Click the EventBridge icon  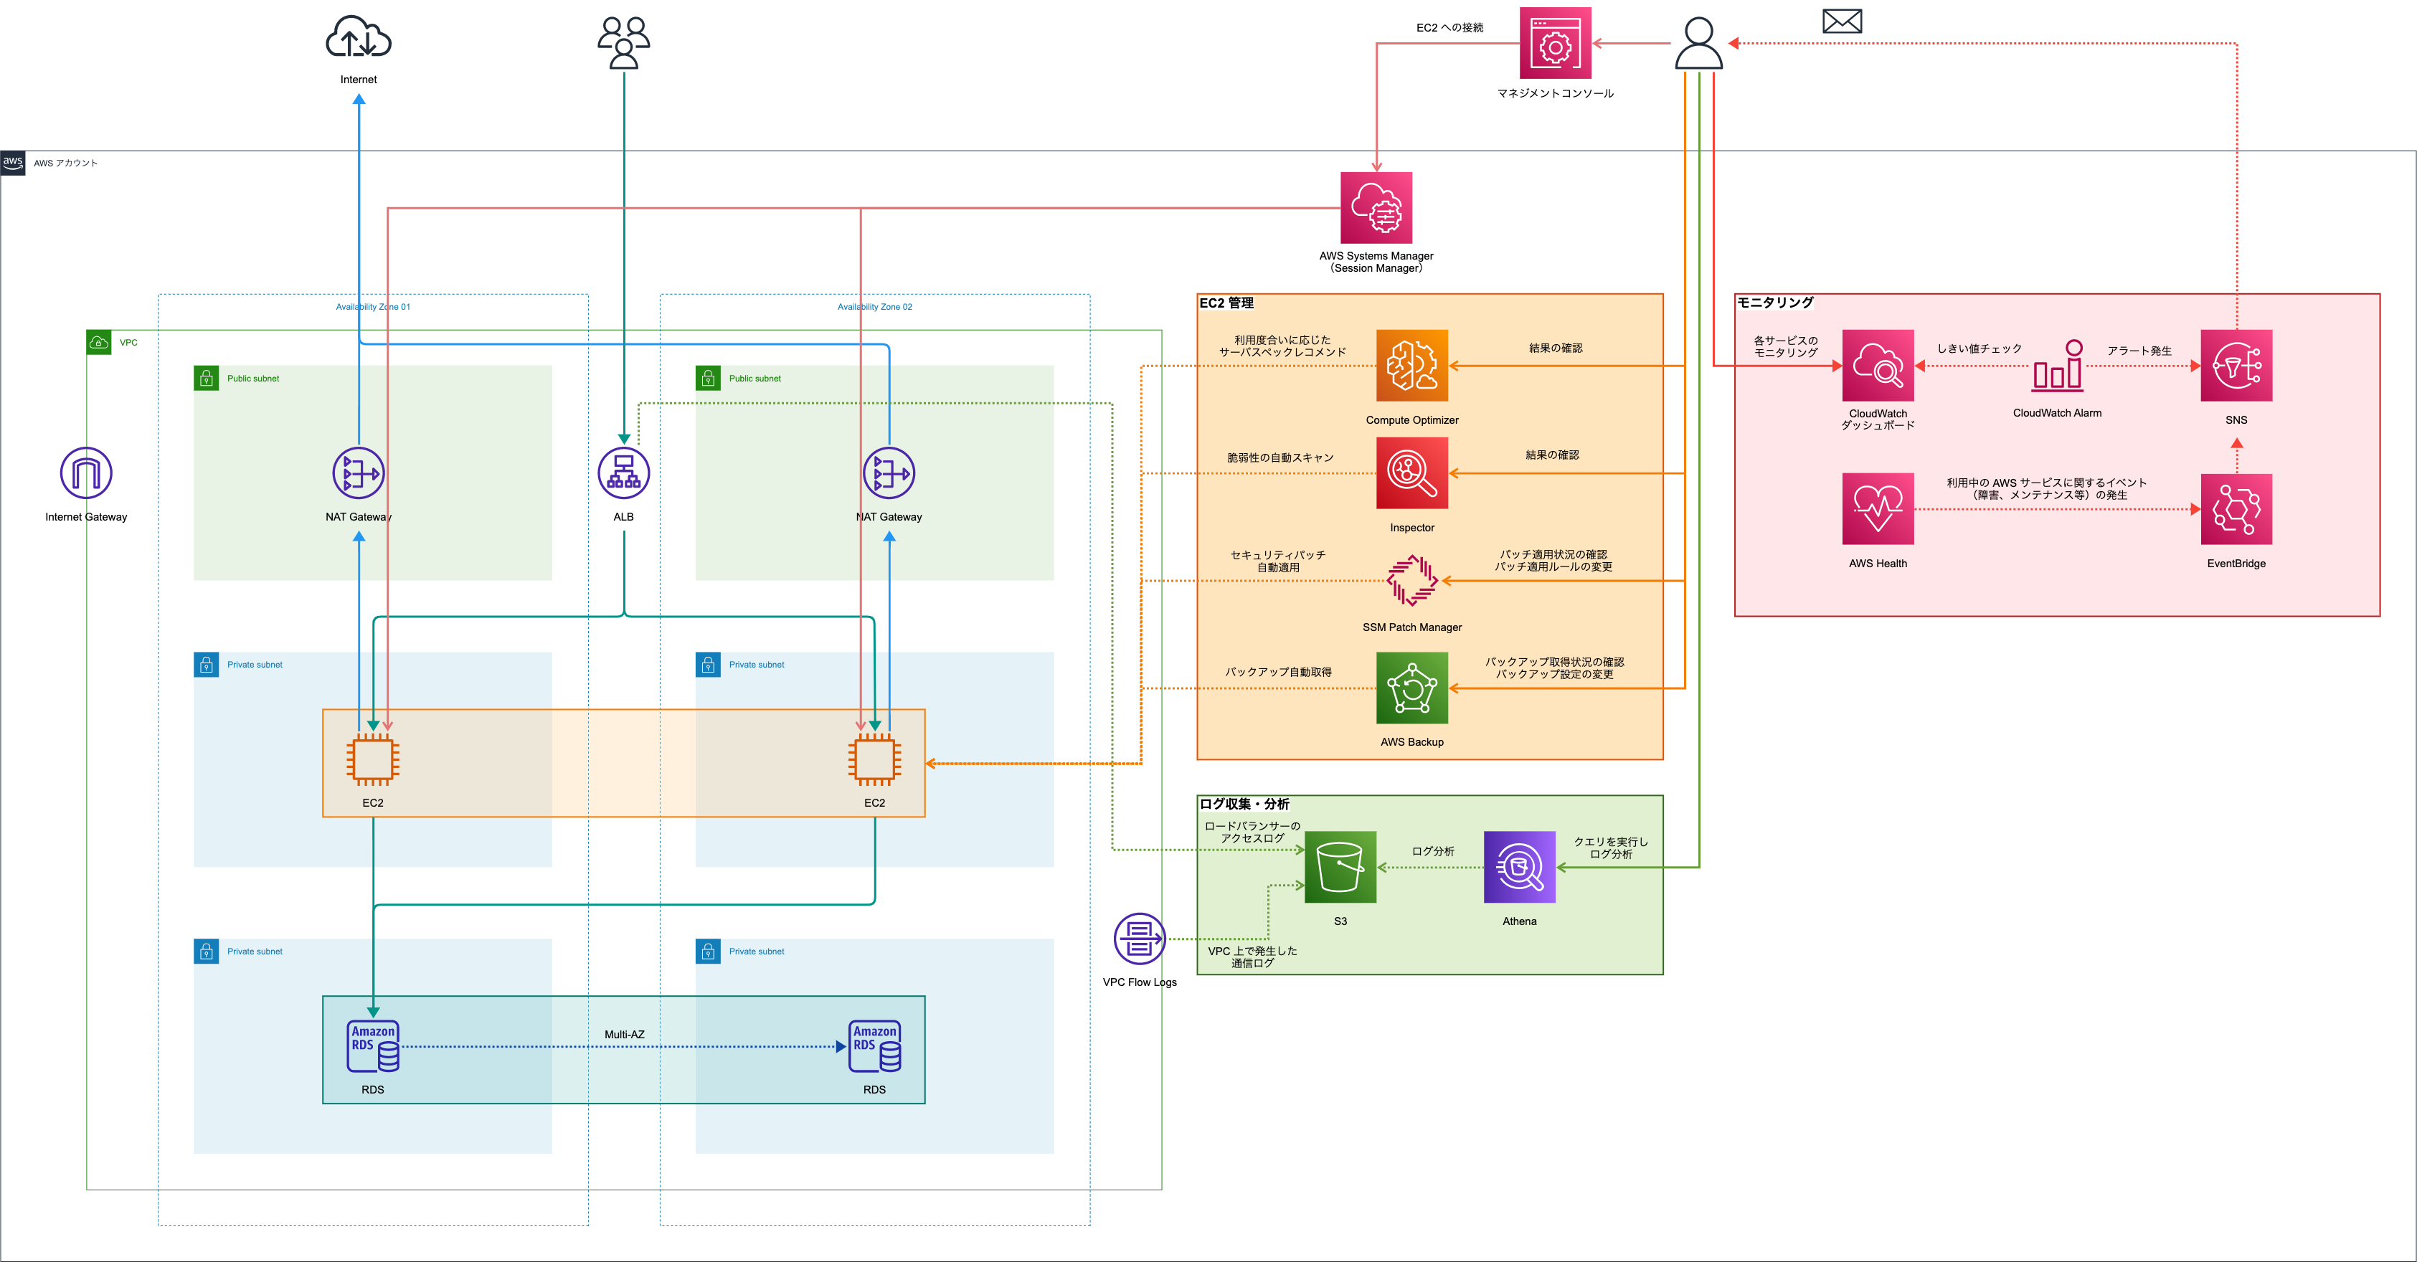tap(2236, 508)
